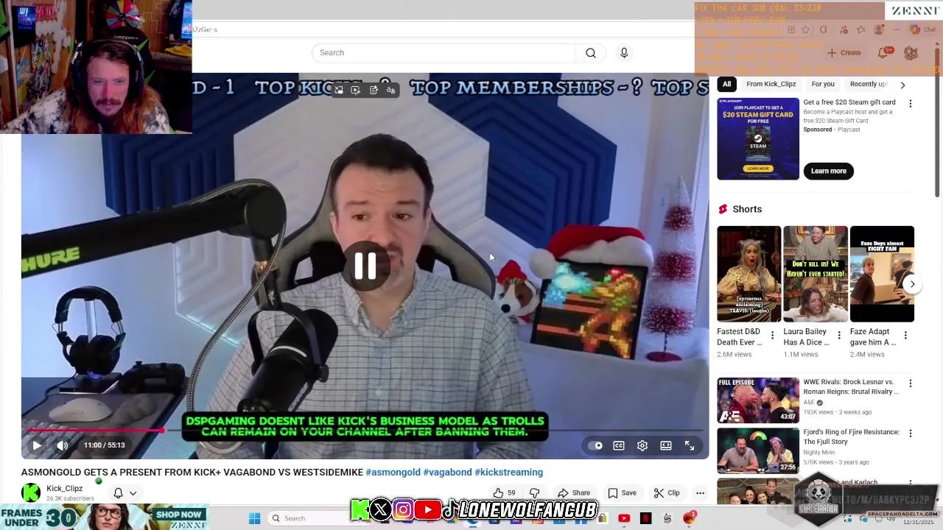Enter full screen with the player icon
The image size is (943, 530).
click(690, 445)
